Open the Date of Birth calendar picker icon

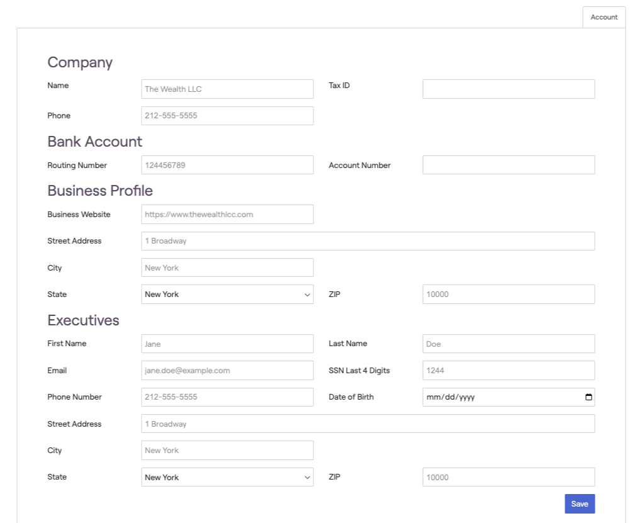point(588,397)
